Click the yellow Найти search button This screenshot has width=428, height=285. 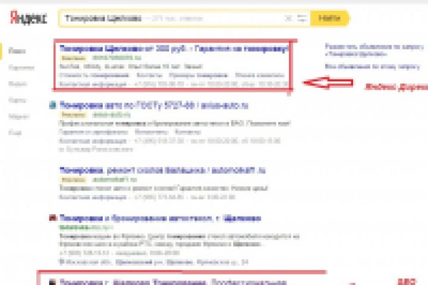pos(330,18)
